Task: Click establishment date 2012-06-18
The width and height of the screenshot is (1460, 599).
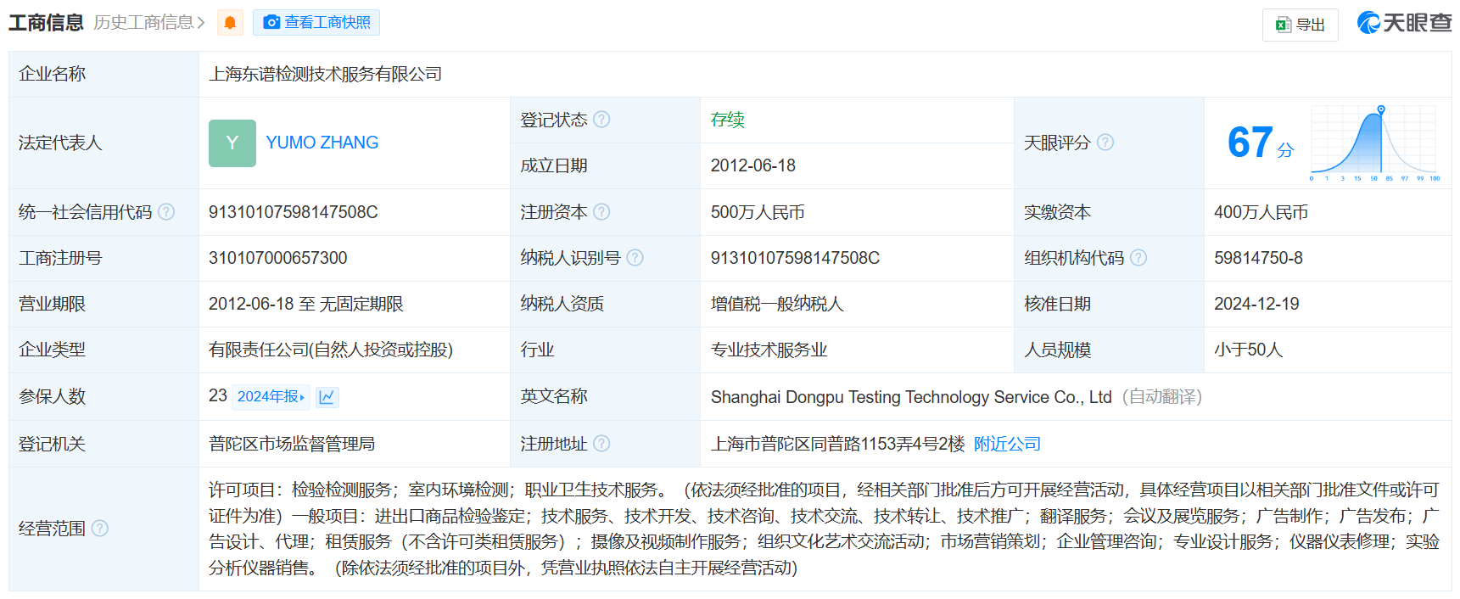Action: [x=753, y=165]
